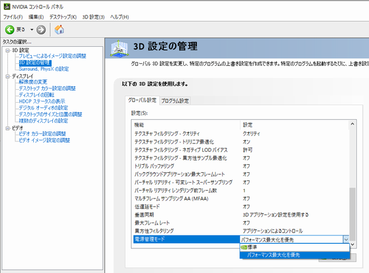Collapse the ディスプレイ tree node
Viewport: 369px width, 273px height.
pos(8,76)
